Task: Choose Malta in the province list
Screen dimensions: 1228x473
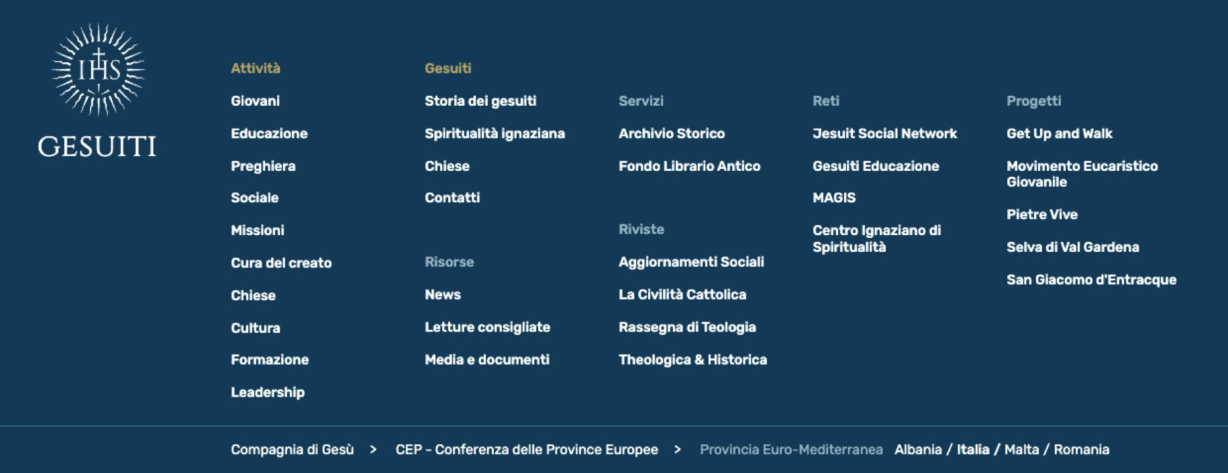Action: pyautogui.click(x=1021, y=450)
